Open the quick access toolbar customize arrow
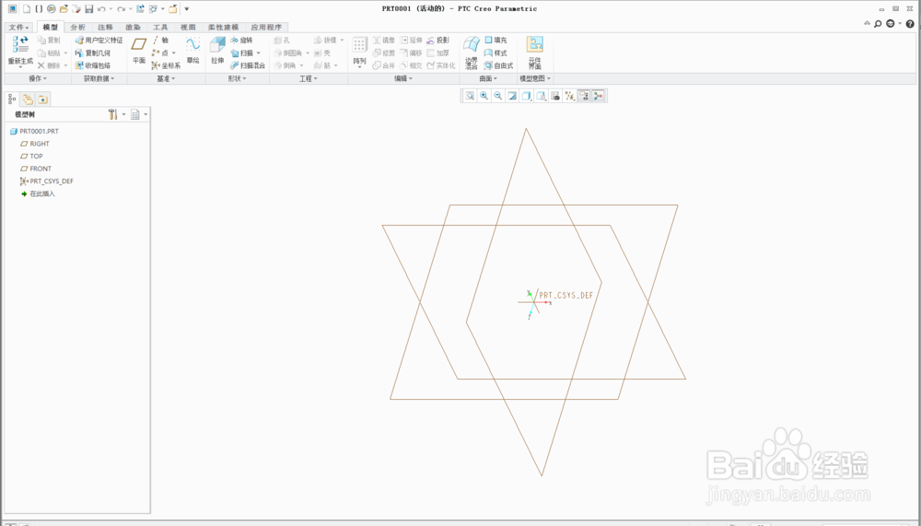 coord(187,9)
